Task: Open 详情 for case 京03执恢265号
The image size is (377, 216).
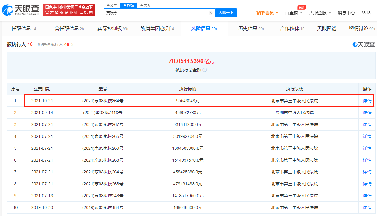Action: coord(367,136)
